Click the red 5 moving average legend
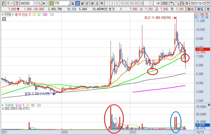211x135 pixels. 30,15
